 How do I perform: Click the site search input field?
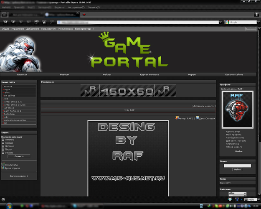coord(237,166)
